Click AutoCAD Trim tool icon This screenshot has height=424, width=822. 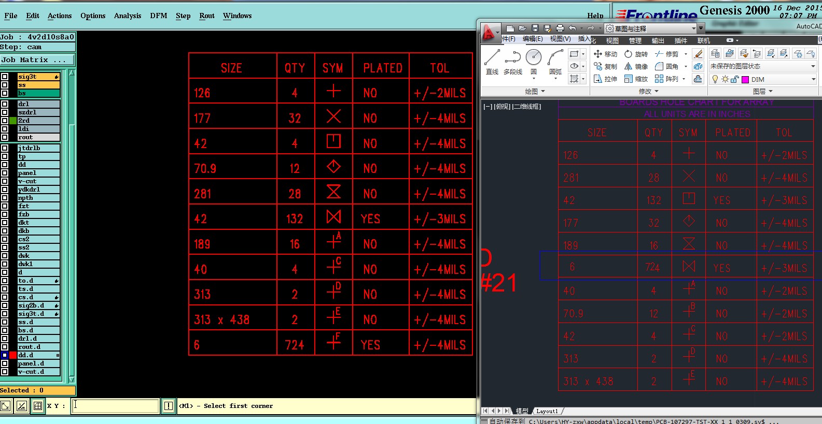[x=659, y=54]
